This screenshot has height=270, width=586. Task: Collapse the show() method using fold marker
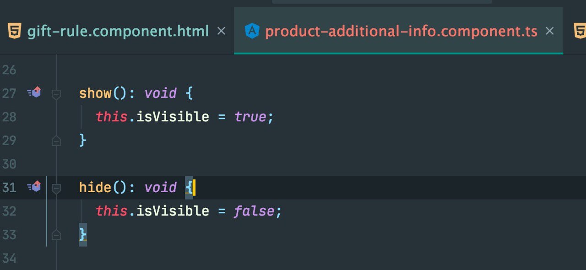pyautogui.click(x=56, y=94)
